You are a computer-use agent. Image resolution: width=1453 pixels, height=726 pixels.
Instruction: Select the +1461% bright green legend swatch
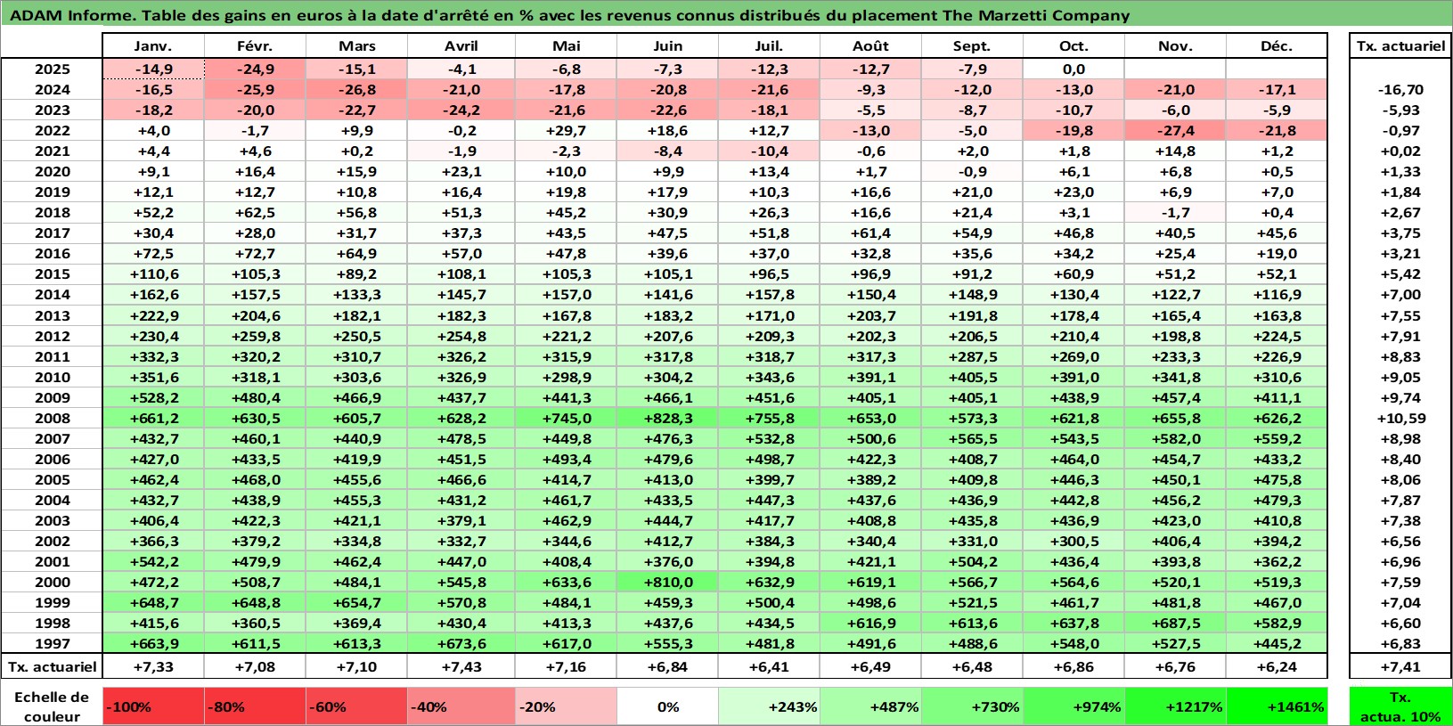[x=1277, y=706]
